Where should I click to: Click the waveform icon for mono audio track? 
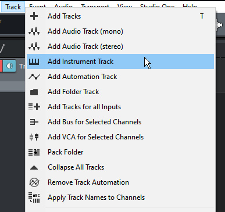click(x=34, y=31)
